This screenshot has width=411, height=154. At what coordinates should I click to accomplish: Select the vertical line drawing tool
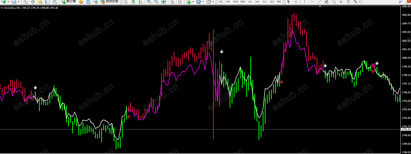305,2
